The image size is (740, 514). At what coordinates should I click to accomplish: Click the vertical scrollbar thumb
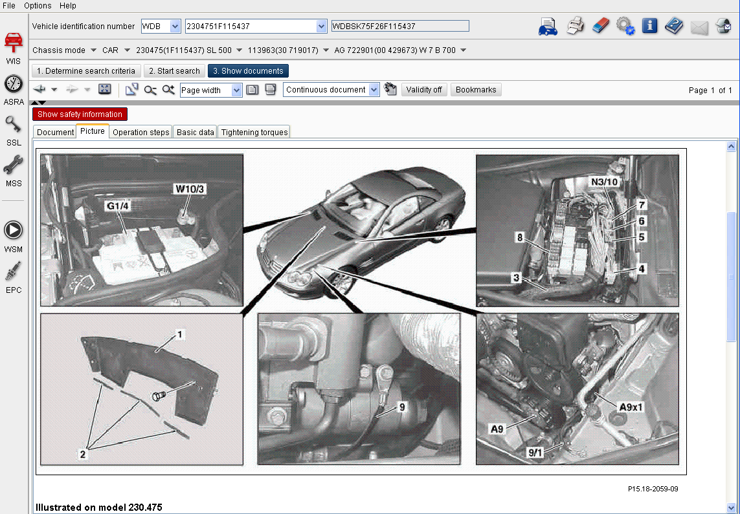pos(731,276)
